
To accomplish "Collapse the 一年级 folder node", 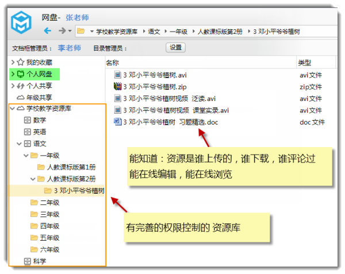I will (26, 156).
